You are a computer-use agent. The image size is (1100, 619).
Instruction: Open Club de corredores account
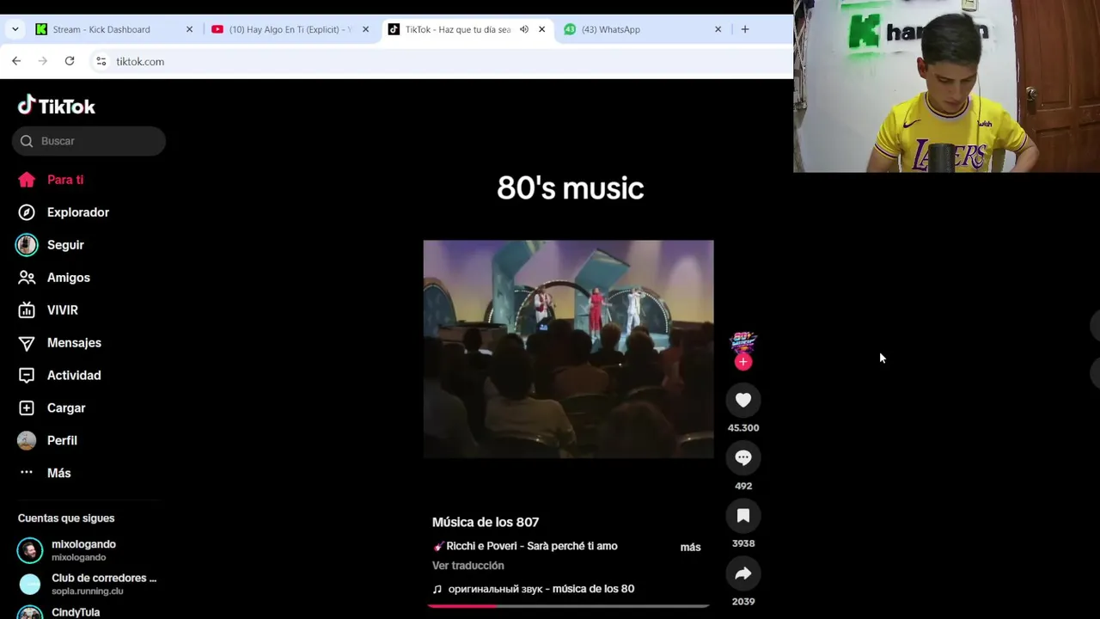[87, 585]
